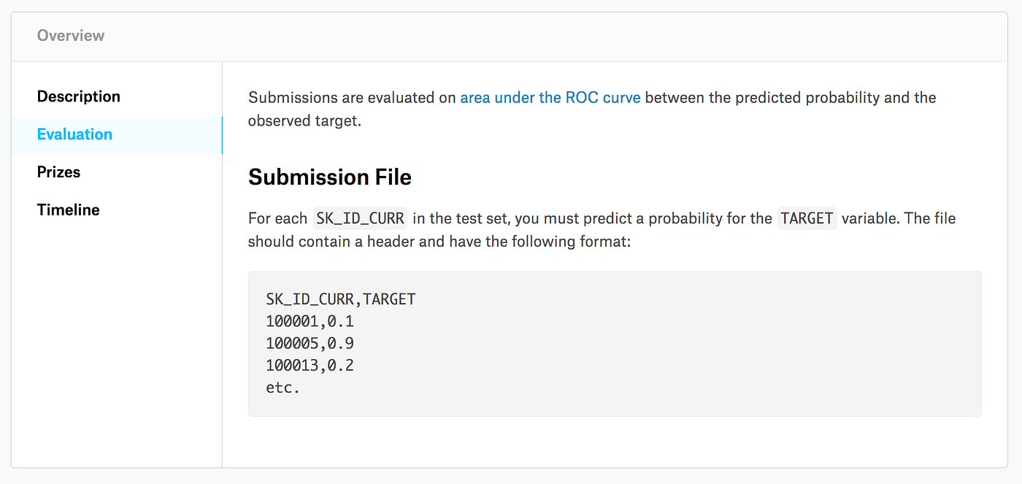Select the line reading 100013,0.2
Image resolution: width=1022 pixels, height=484 pixels.
coord(310,365)
